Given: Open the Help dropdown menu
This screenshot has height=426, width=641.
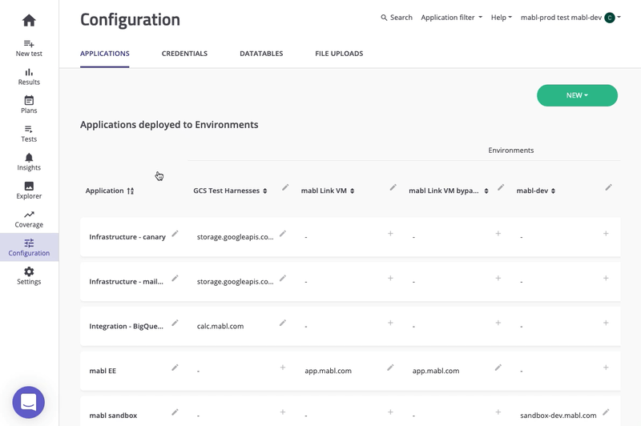Looking at the screenshot, I should tap(502, 18).
